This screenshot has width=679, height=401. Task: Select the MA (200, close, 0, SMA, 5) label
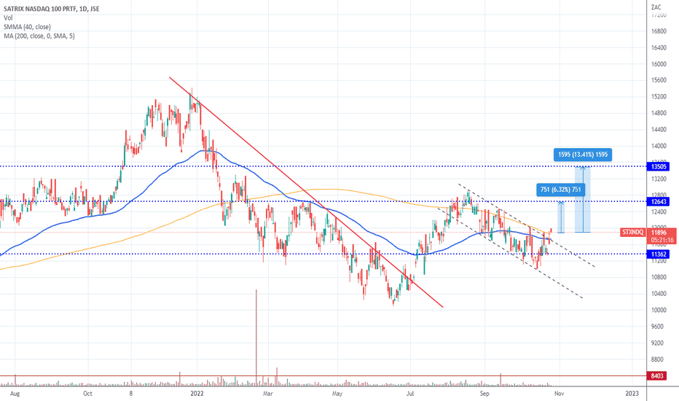coord(39,36)
